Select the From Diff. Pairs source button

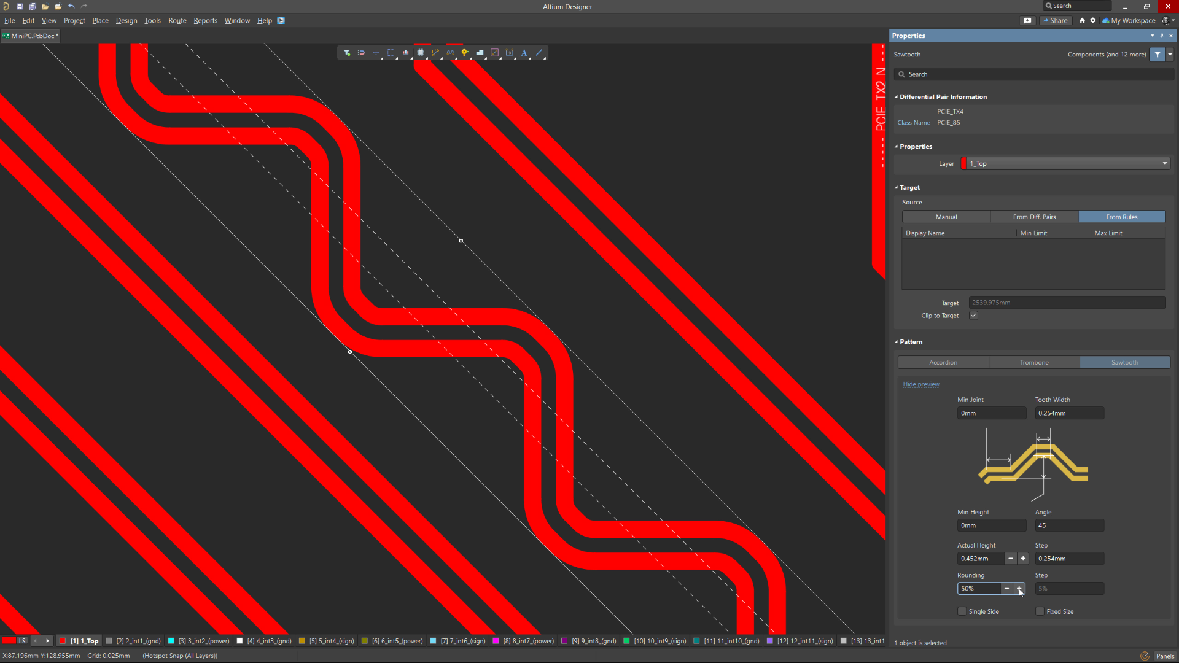tap(1033, 217)
